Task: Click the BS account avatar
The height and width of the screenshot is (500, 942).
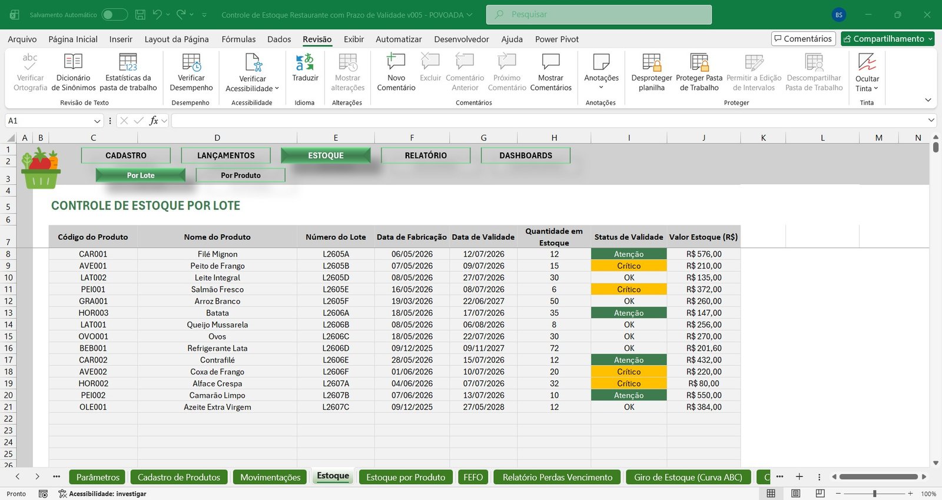Action: (838, 15)
